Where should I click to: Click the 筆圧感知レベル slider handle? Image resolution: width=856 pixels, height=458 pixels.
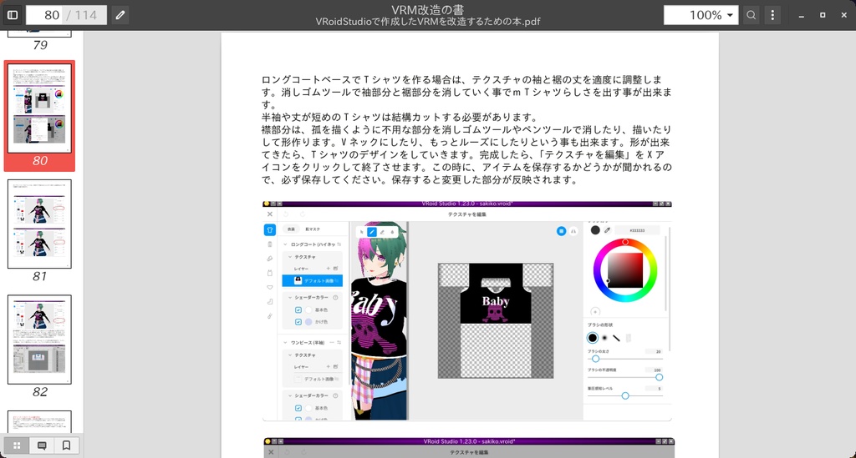[625, 396]
